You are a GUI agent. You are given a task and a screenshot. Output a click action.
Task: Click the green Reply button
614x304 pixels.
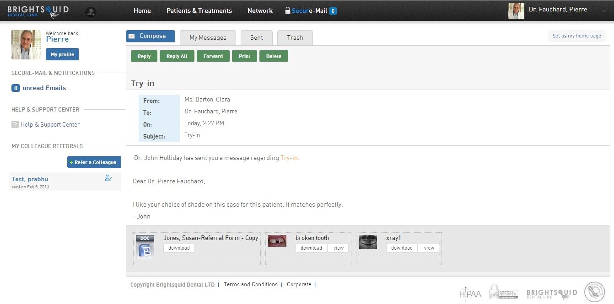click(144, 56)
